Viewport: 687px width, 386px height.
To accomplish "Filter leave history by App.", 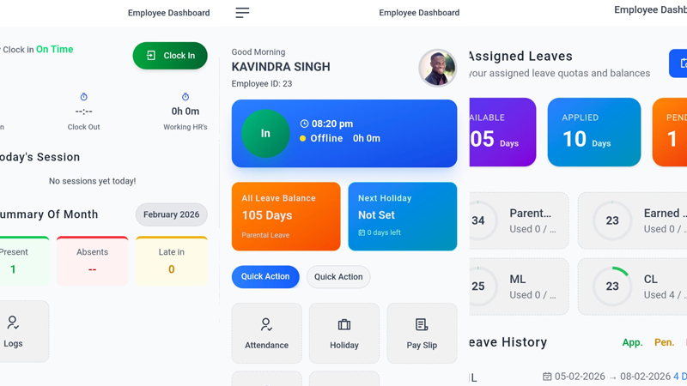I will tap(632, 342).
